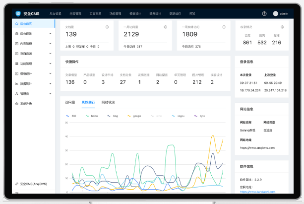This screenshot has width=304, height=204.
Task: Click the grid icon beside sidebar 功能管理
Action: coord(17,64)
